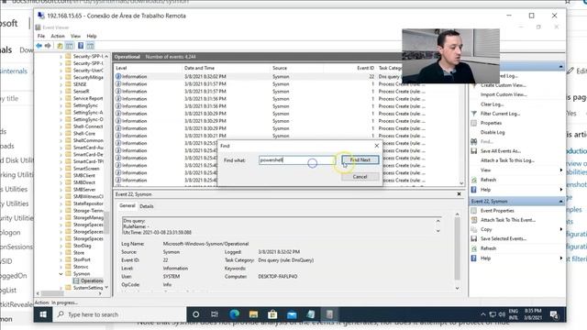Open the View submenu arrow in Actions pane
This screenshot has width=587, height=330.
560,170
